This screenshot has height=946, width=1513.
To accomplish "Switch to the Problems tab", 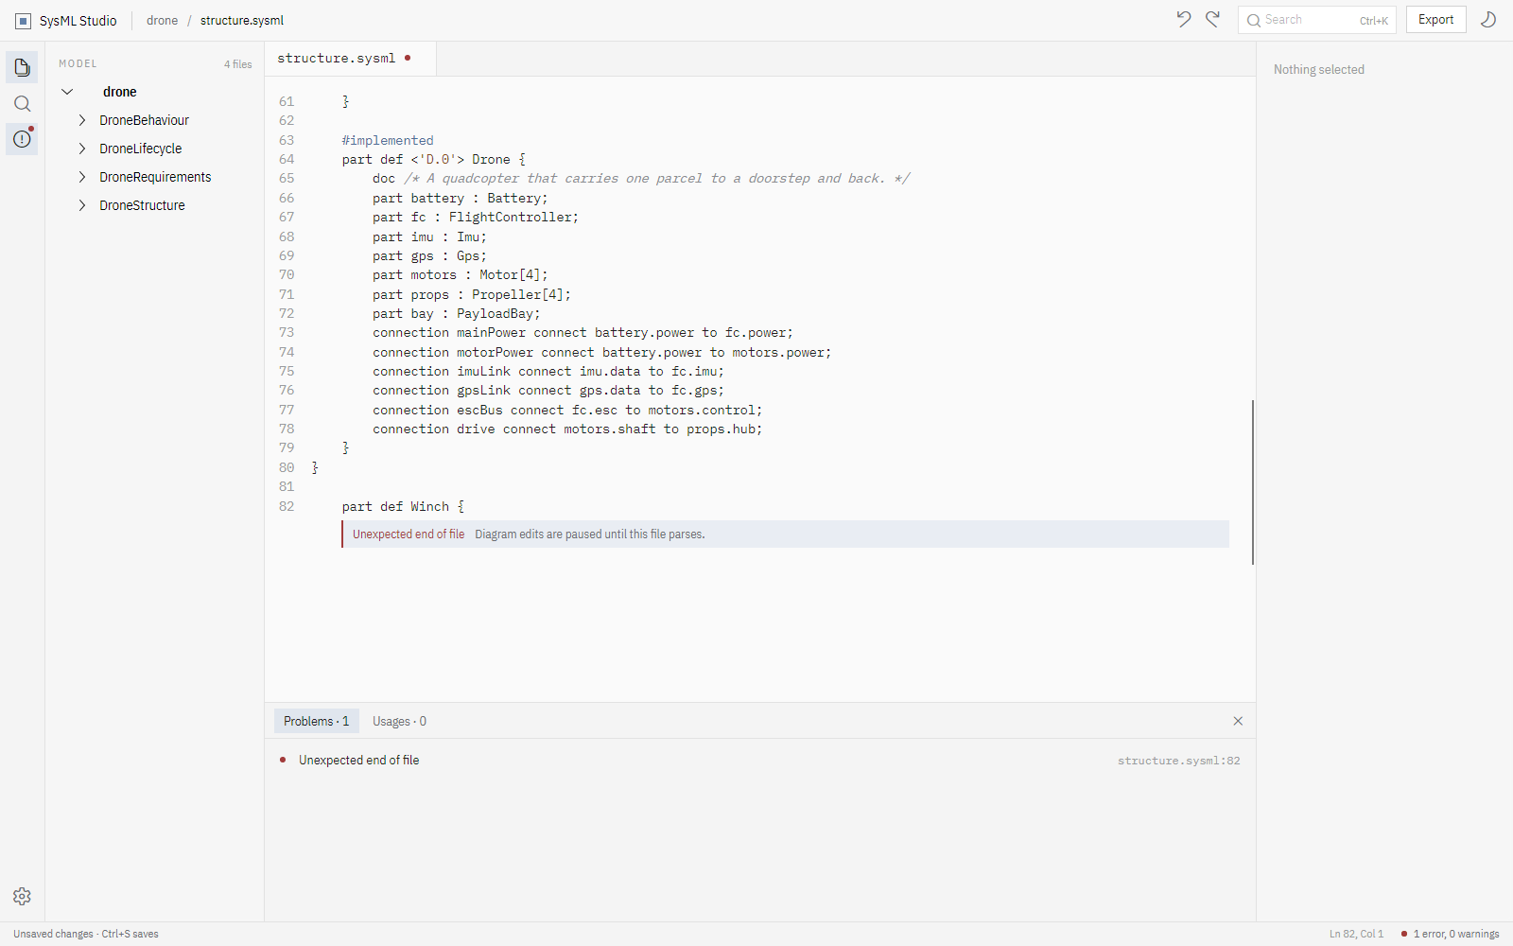I will [316, 721].
